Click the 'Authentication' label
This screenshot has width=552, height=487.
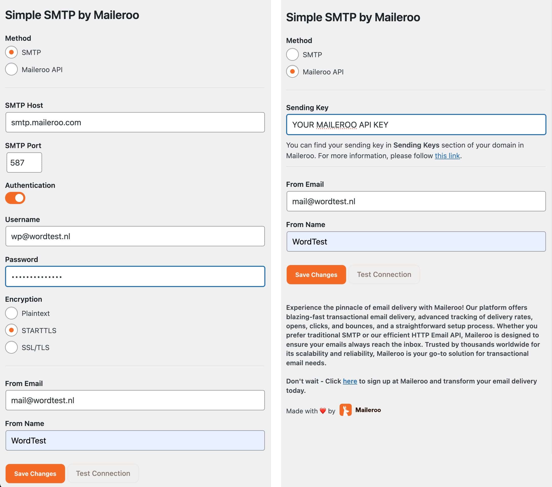tap(30, 185)
